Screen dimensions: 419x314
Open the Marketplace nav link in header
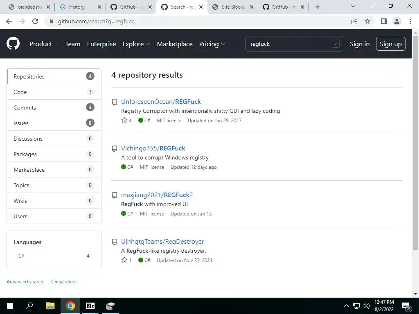175,44
